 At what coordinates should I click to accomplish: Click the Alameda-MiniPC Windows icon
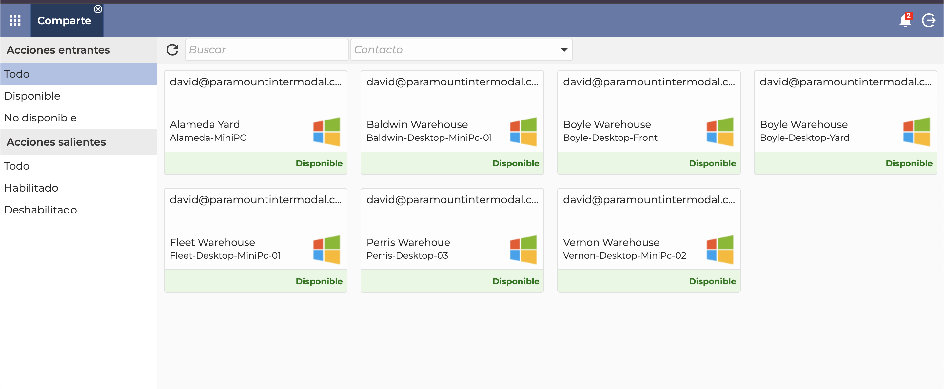[326, 132]
